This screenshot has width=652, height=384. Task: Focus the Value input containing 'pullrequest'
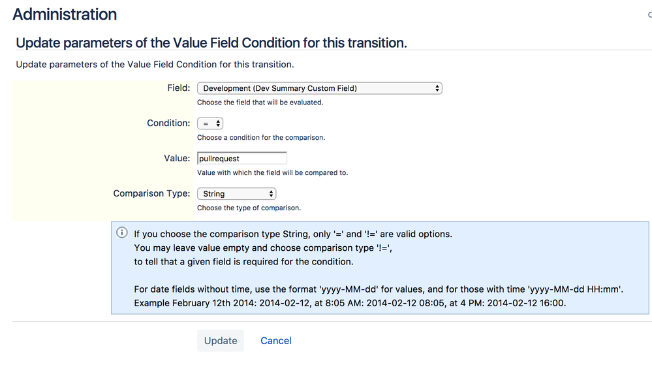[242, 159]
